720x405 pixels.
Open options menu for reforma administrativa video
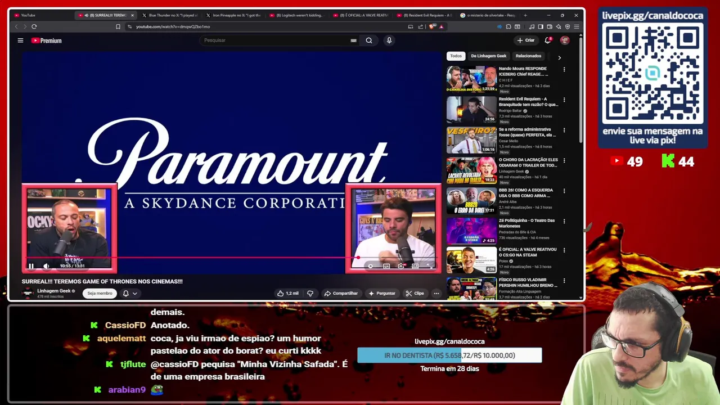click(564, 130)
